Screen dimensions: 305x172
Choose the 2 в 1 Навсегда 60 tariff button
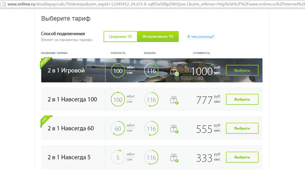point(242,128)
